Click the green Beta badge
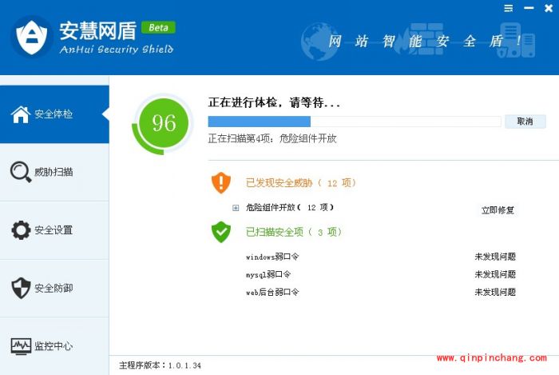559x375 pixels. 158,27
